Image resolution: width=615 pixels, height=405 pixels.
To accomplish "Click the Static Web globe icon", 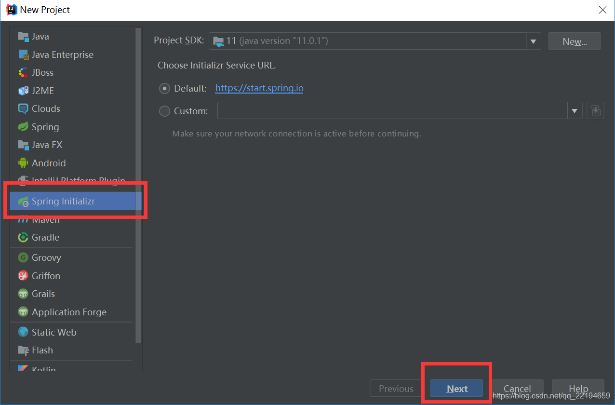I will [x=23, y=332].
